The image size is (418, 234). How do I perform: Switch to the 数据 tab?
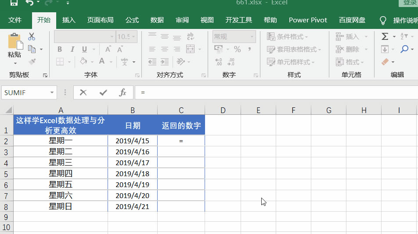click(157, 20)
